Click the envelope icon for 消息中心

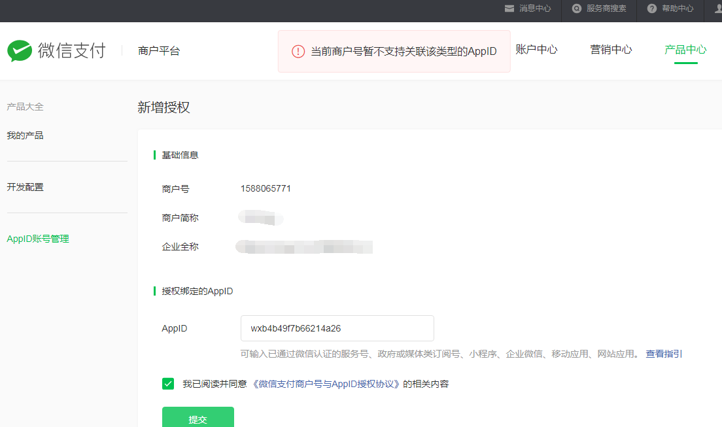(x=509, y=9)
